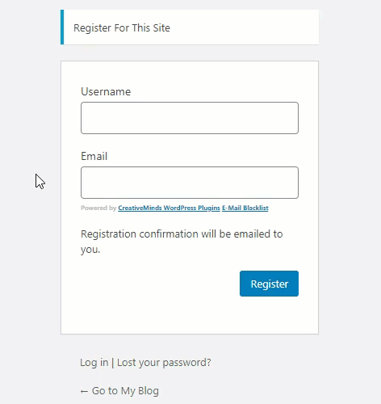Click the gap between notice and form panel
Image resolution: width=381 pixels, height=404 pixels.
click(190, 53)
